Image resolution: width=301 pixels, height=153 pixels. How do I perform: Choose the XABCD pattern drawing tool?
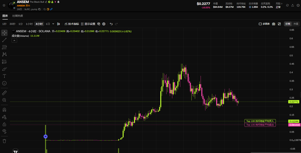4,54
